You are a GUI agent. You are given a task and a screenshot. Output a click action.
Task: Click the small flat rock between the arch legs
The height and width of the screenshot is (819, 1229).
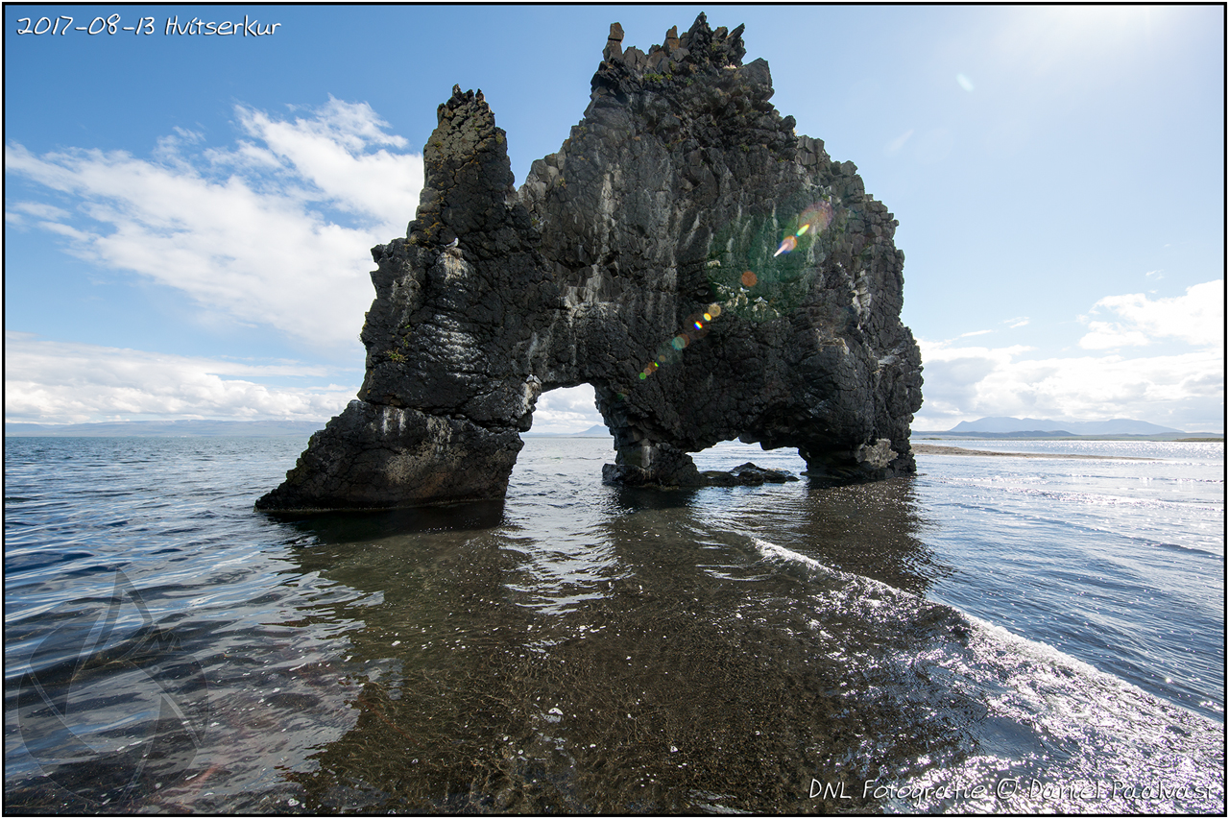coord(749,474)
